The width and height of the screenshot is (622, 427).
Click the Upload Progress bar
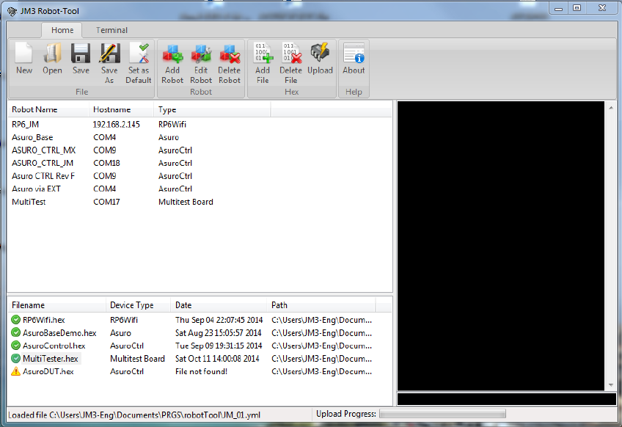tap(442, 414)
